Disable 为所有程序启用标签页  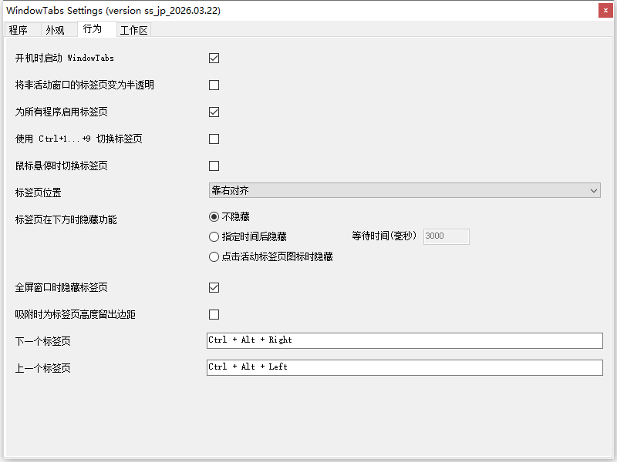tap(214, 112)
